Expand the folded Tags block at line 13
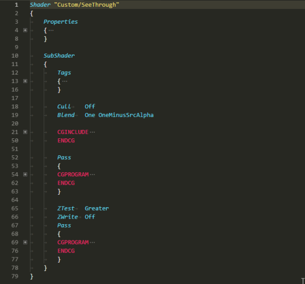Viewport: 305px width, 284px height. click(x=25, y=81)
